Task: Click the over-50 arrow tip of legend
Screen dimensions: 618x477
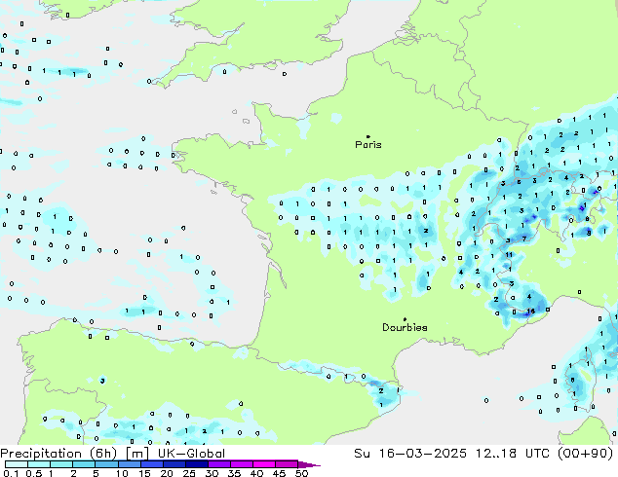Action: pyautogui.click(x=309, y=464)
